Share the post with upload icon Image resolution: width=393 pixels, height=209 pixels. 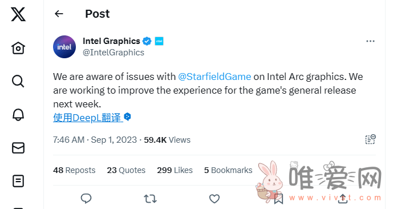[343, 199]
